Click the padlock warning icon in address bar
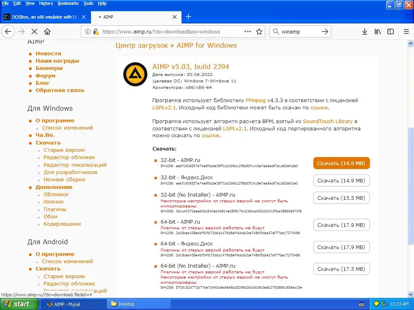Image resolution: width=414 pixels, height=310 pixels. pyautogui.click(x=96, y=31)
